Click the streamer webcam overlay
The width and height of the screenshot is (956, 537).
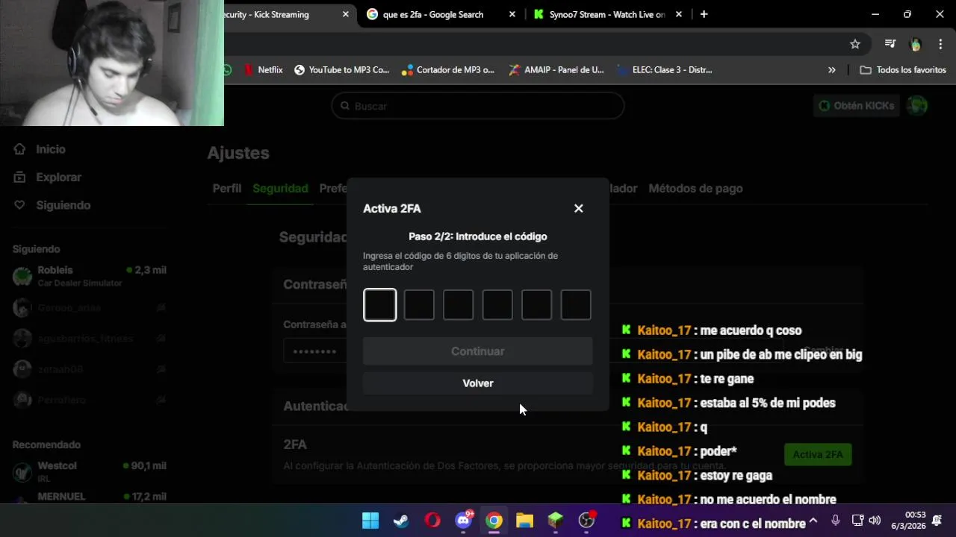coord(112,63)
